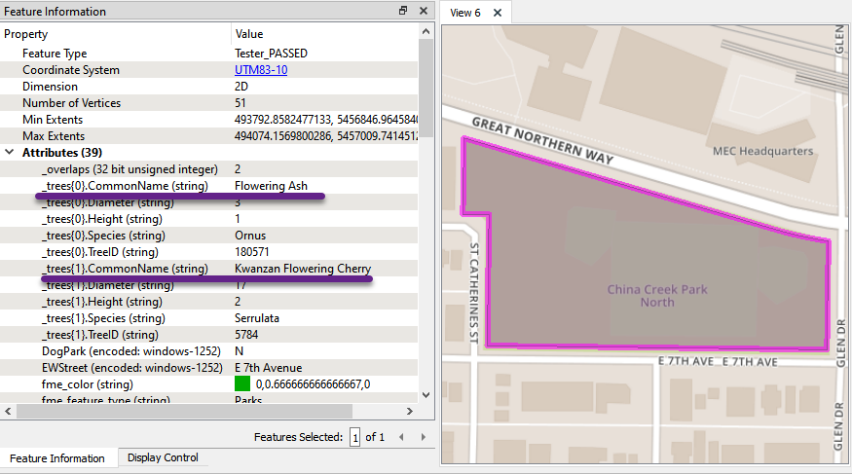The image size is (852, 474).
Task: Go to next selected feature
Action: point(415,437)
